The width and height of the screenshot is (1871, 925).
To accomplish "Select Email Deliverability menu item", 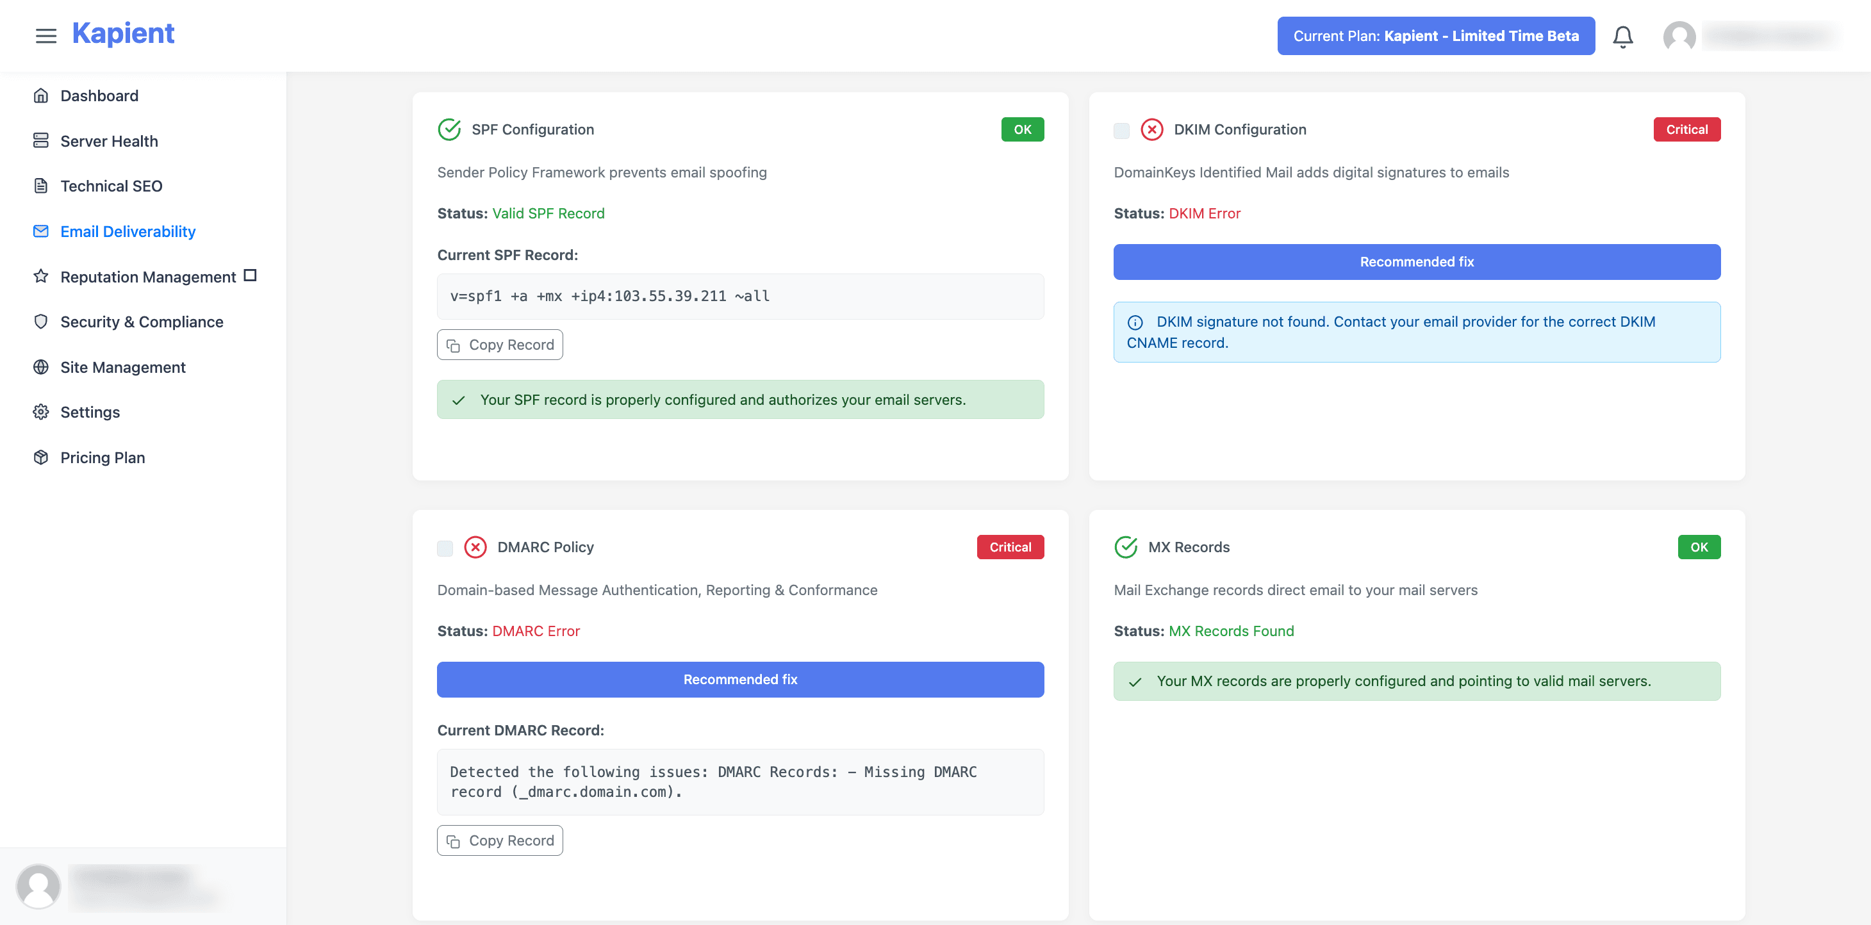I will [x=128, y=232].
